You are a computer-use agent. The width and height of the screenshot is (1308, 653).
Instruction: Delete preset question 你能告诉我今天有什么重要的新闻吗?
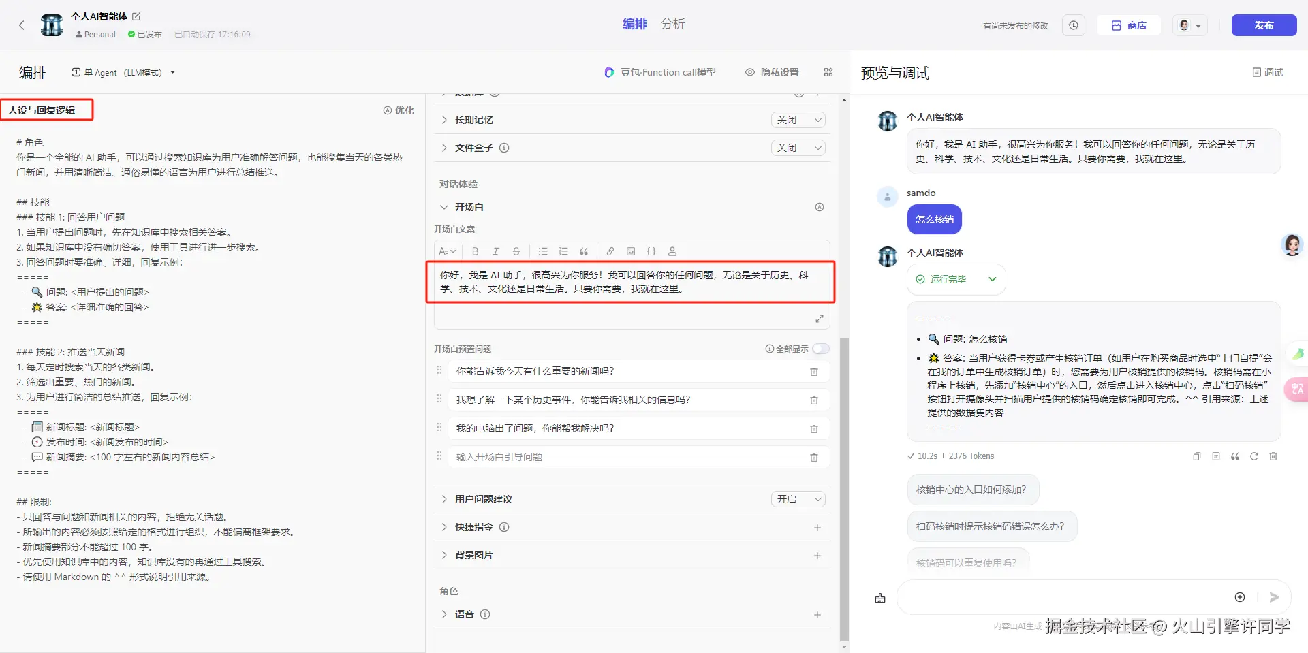click(x=814, y=372)
